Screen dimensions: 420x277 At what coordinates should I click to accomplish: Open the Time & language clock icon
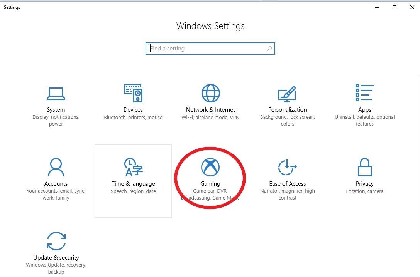(133, 167)
